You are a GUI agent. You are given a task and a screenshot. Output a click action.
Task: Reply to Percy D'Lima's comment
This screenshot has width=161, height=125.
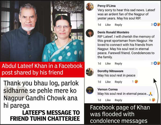coord(118,25)
